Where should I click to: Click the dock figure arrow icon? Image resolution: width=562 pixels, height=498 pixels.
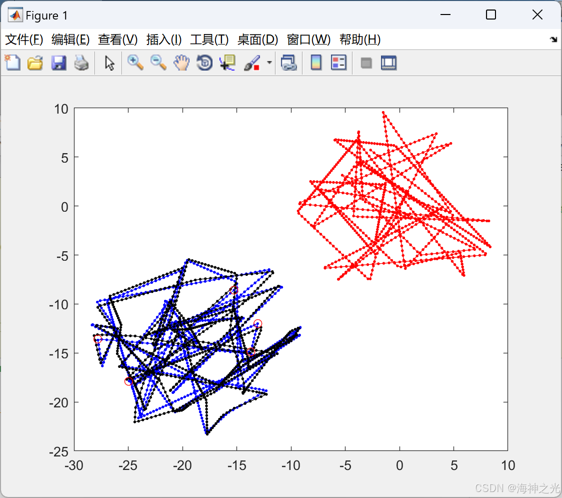coord(554,40)
